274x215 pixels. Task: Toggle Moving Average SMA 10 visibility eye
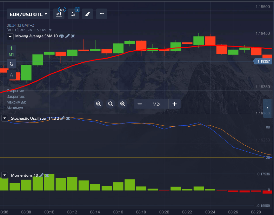point(62,36)
